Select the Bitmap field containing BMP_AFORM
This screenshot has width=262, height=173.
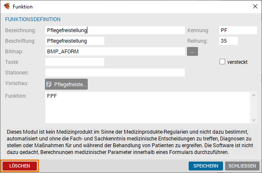click(115, 52)
